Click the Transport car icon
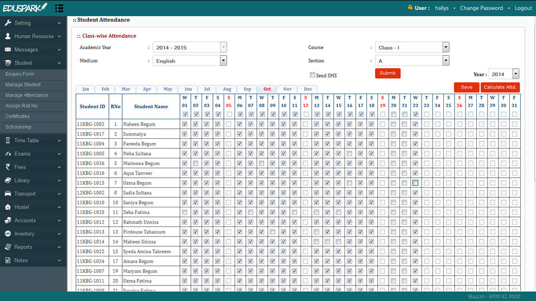Image resolution: width=536 pixels, height=301 pixels. (x=8, y=193)
